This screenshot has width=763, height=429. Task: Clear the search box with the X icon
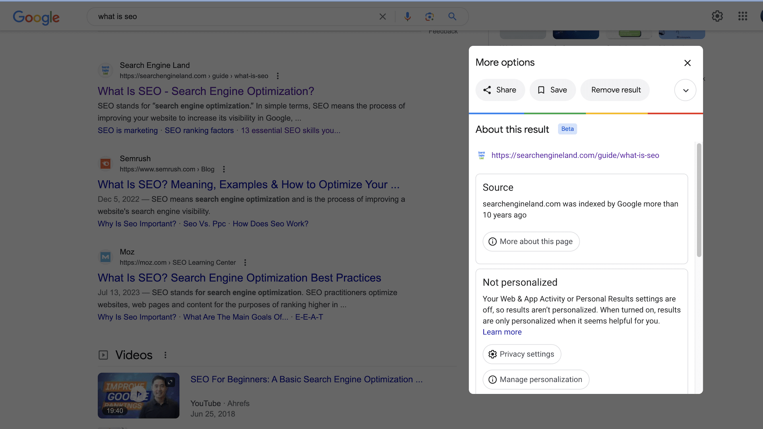coord(382,17)
